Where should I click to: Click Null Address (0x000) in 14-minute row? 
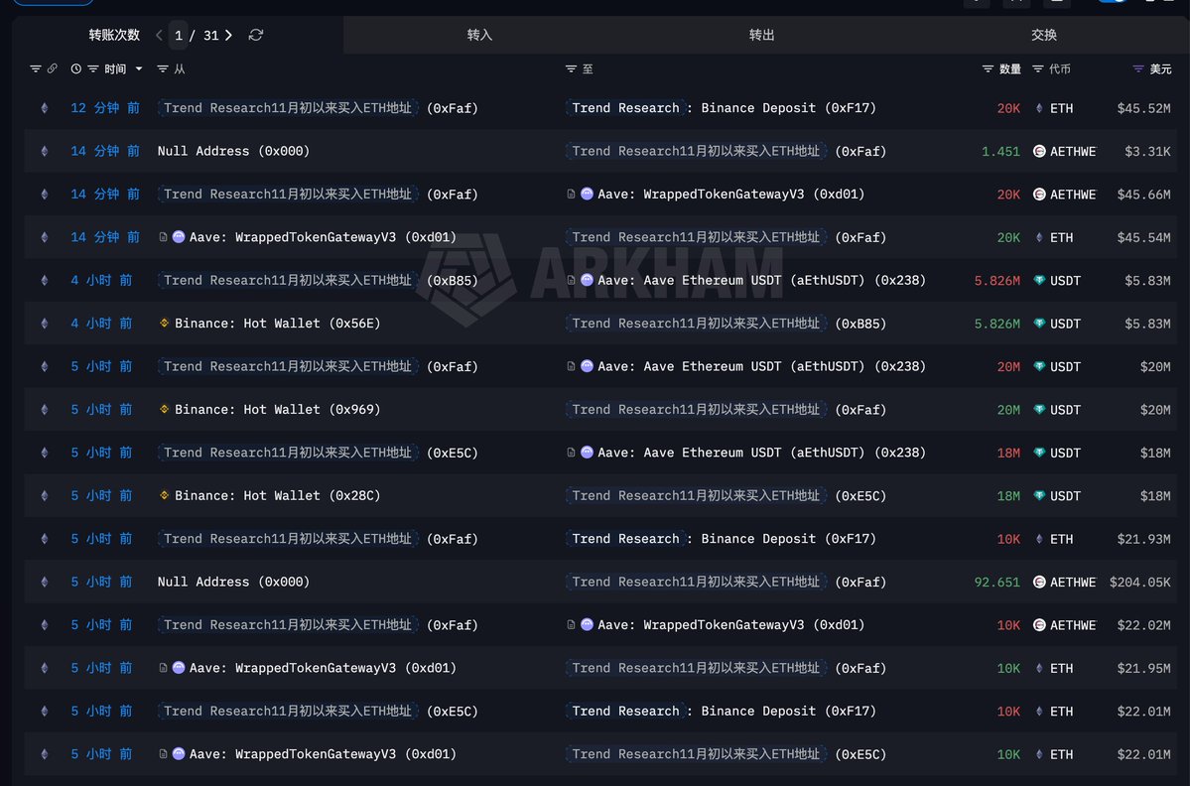point(233,151)
